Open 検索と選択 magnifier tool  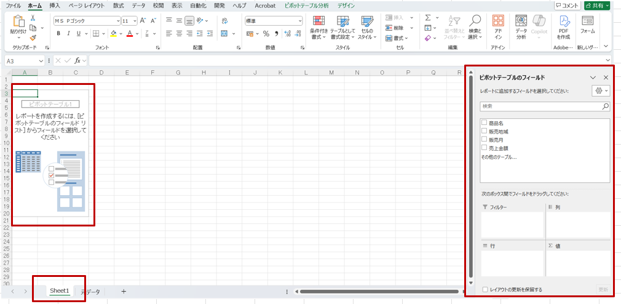click(475, 28)
